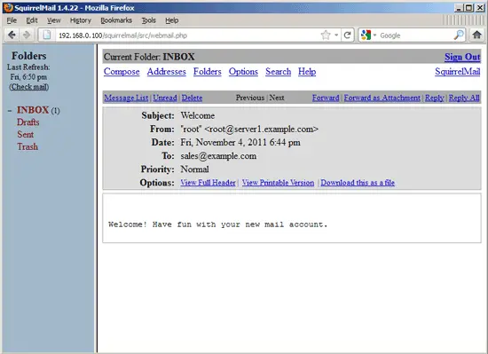The width and height of the screenshot is (488, 354).
Task: Open the Addresses link
Action: click(x=166, y=72)
